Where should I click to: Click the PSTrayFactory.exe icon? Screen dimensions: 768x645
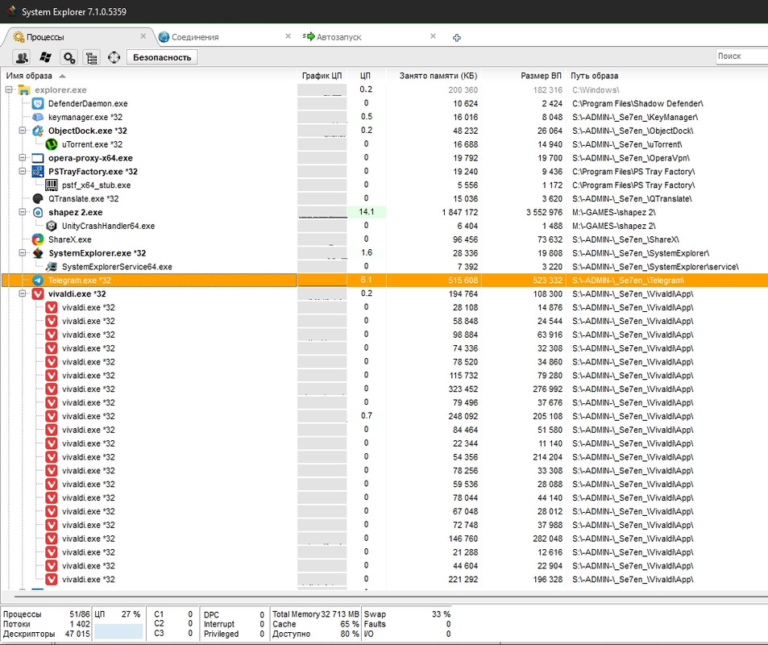(x=38, y=172)
